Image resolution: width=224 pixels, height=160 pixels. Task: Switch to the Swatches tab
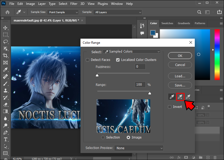pos(167,23)
